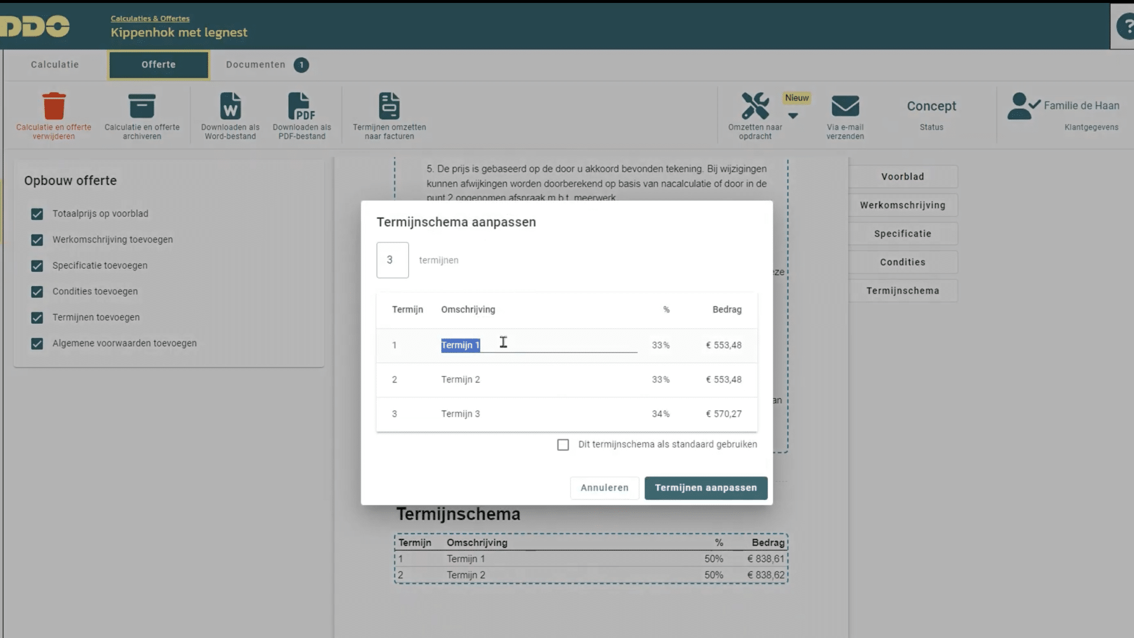Click Termijnen omzetten naar facturen icon
Viewport: 1134px width, 638px height.
click(x=389, y=106)
